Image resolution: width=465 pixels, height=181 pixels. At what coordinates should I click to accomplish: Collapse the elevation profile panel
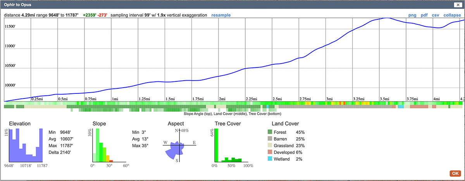452,15
